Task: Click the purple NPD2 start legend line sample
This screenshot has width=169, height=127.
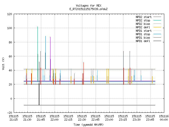Action: (157, 17)
